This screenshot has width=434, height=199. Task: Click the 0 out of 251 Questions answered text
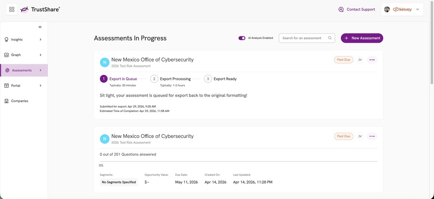128,154
